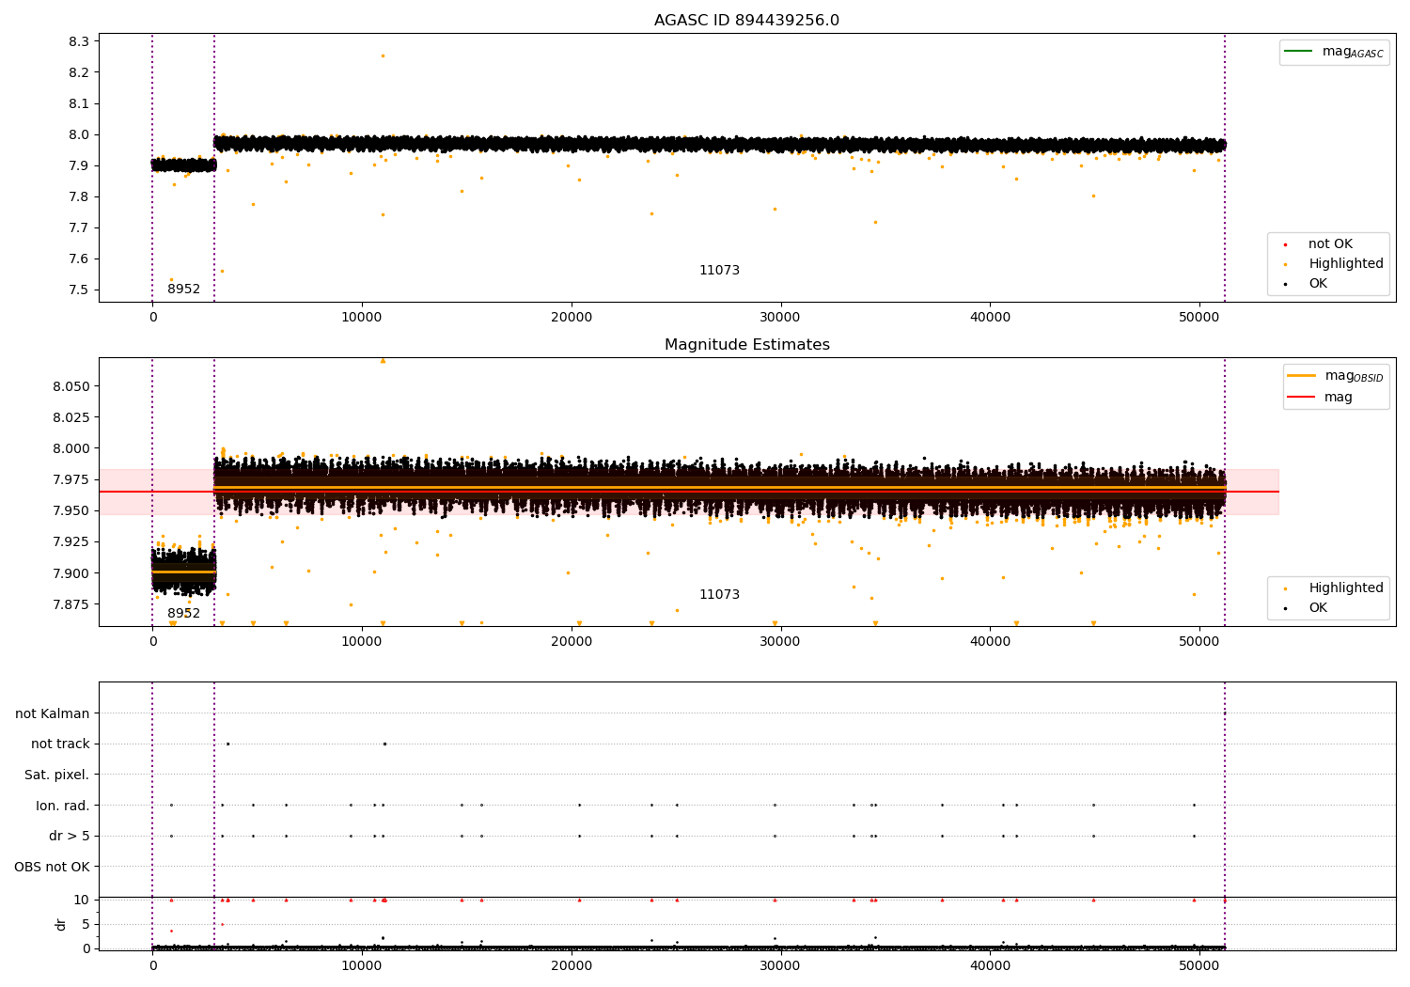Screen dimensions: 1410x987
Task: Click the 8.1 y-axis tick label
Action: click(79, 103)
